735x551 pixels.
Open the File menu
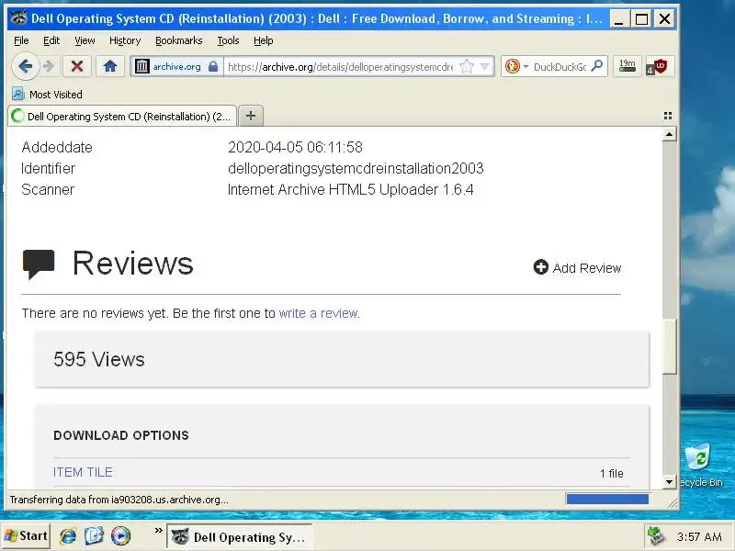(21, 40)
